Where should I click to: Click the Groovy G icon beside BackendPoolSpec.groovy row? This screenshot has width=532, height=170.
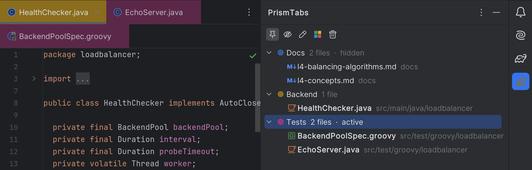(x=292, y=136)
